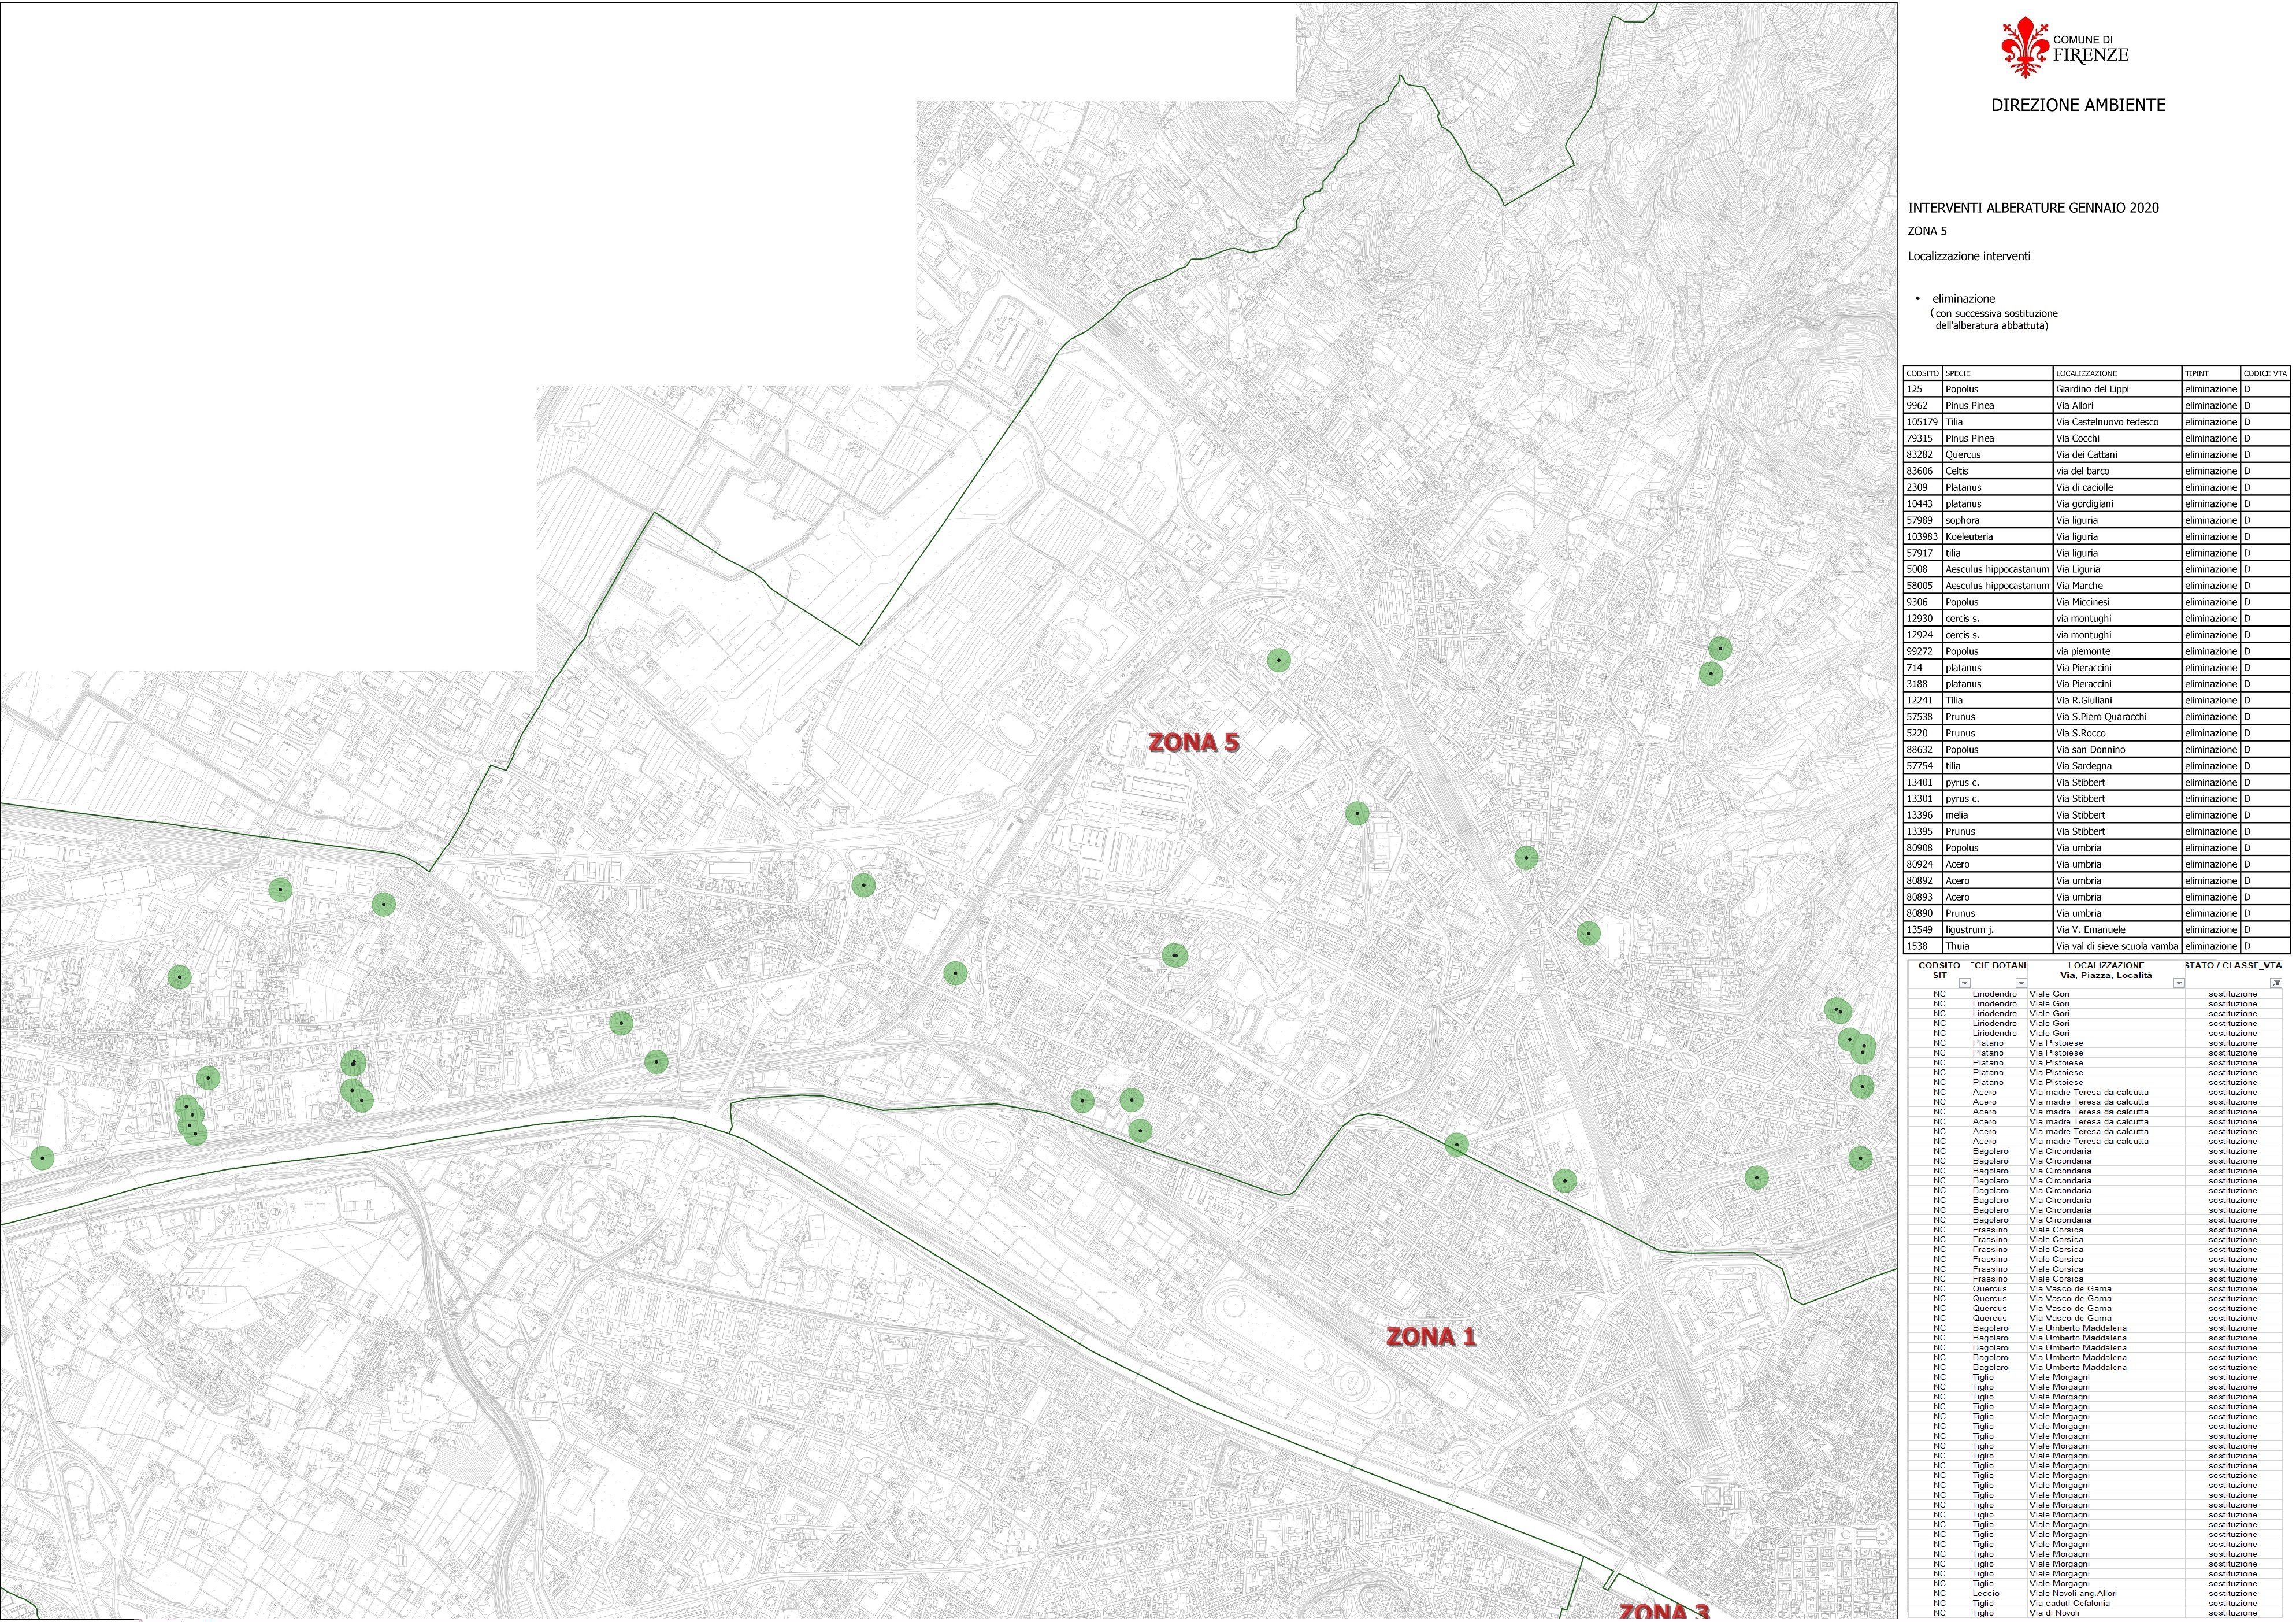This screenshot has width=2296, height=1622.
Task: Click the Comune di Firenze lily logo
Action: pos(2025,47)
